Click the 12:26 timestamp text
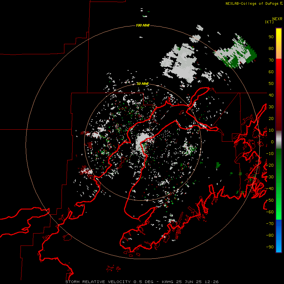The width and height of the screenshot is (284, 284). tap(211, 282)
